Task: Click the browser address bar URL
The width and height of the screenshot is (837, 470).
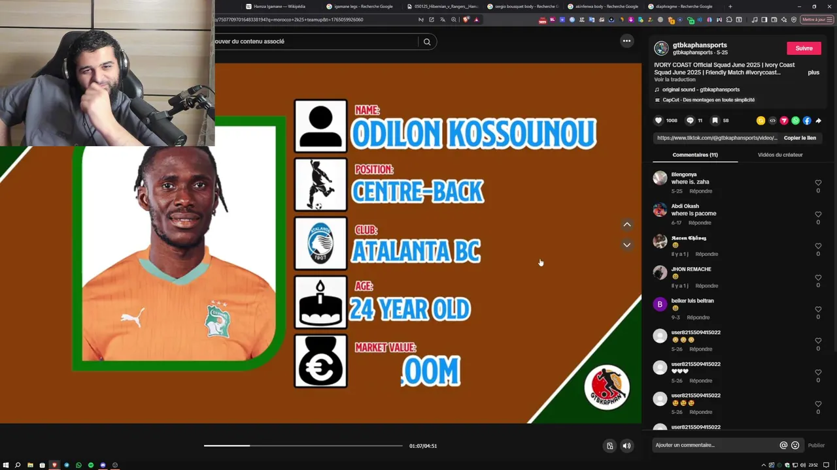Action: point(290,20)
